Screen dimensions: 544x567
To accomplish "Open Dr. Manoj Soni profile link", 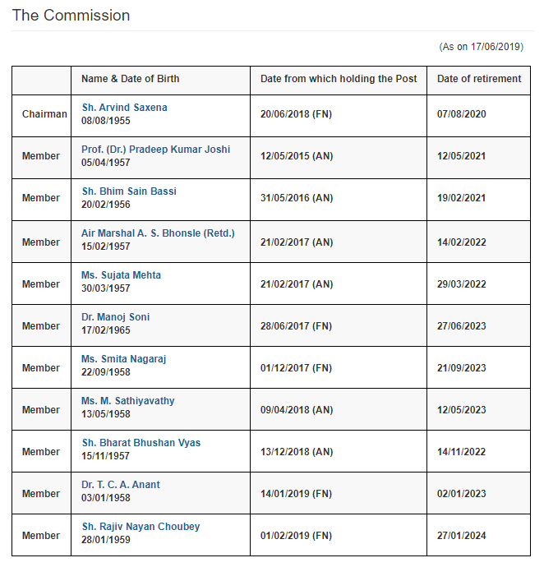I will click(x=115, y=317).
